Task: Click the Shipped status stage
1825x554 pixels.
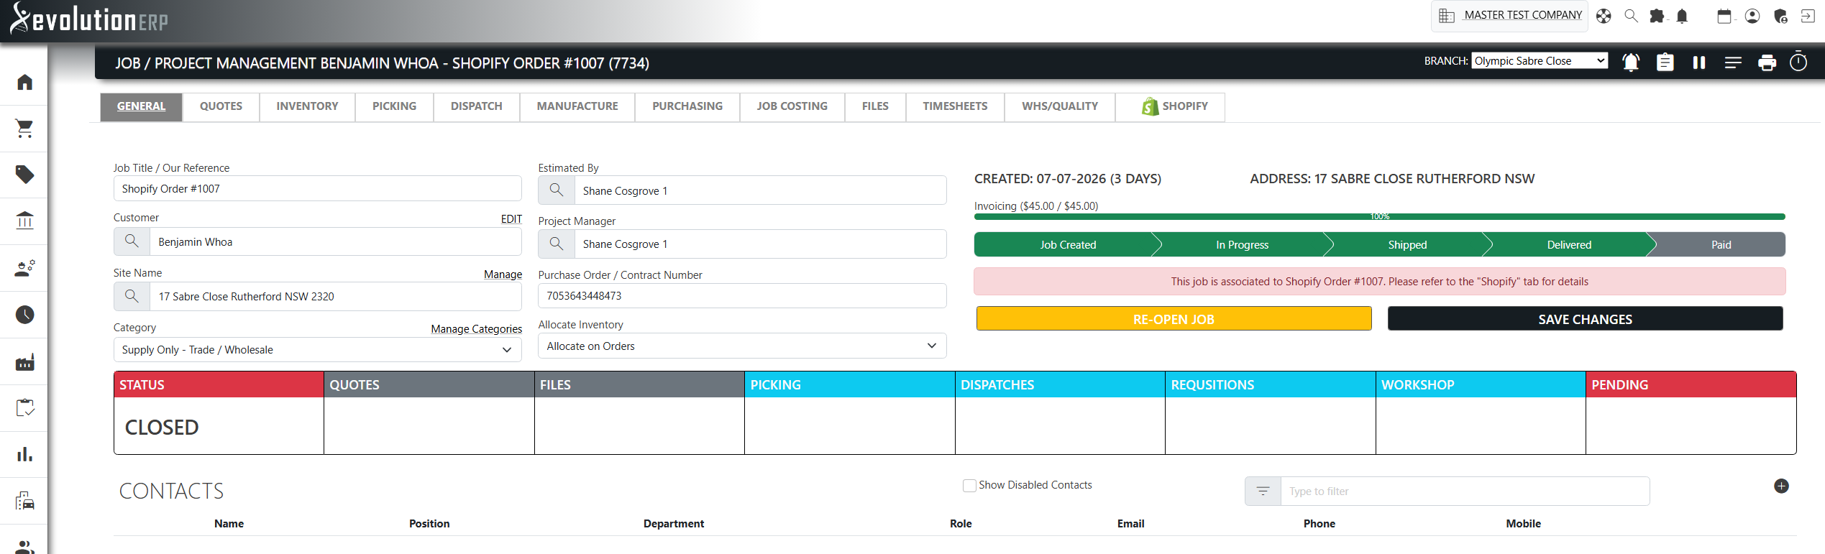Action: pos(1407,244)
